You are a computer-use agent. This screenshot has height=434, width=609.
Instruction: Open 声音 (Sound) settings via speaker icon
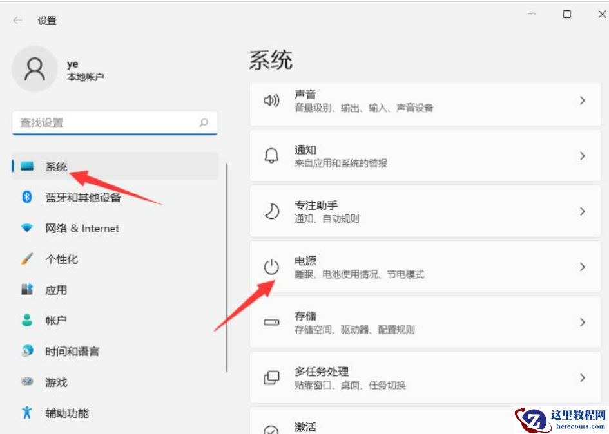[271, 99]
